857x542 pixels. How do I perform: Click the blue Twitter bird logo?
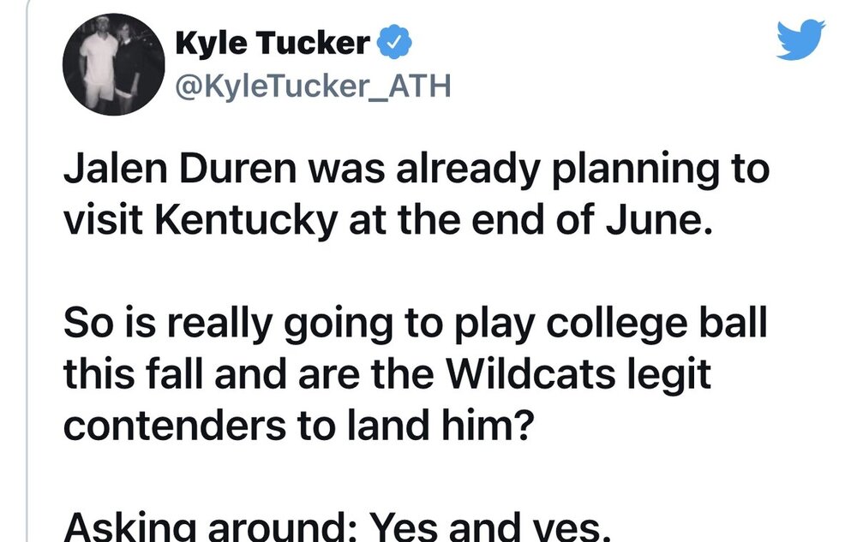click(x=800, y=39)
